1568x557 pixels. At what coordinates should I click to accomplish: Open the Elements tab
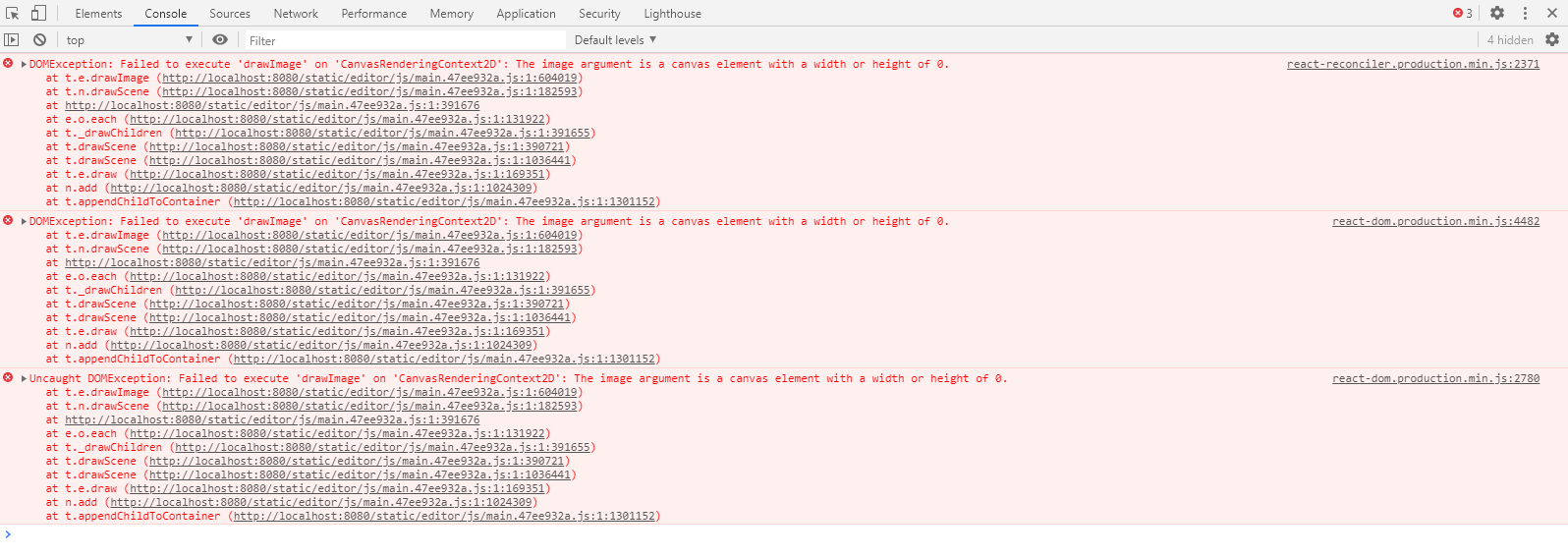pos(98,13)
